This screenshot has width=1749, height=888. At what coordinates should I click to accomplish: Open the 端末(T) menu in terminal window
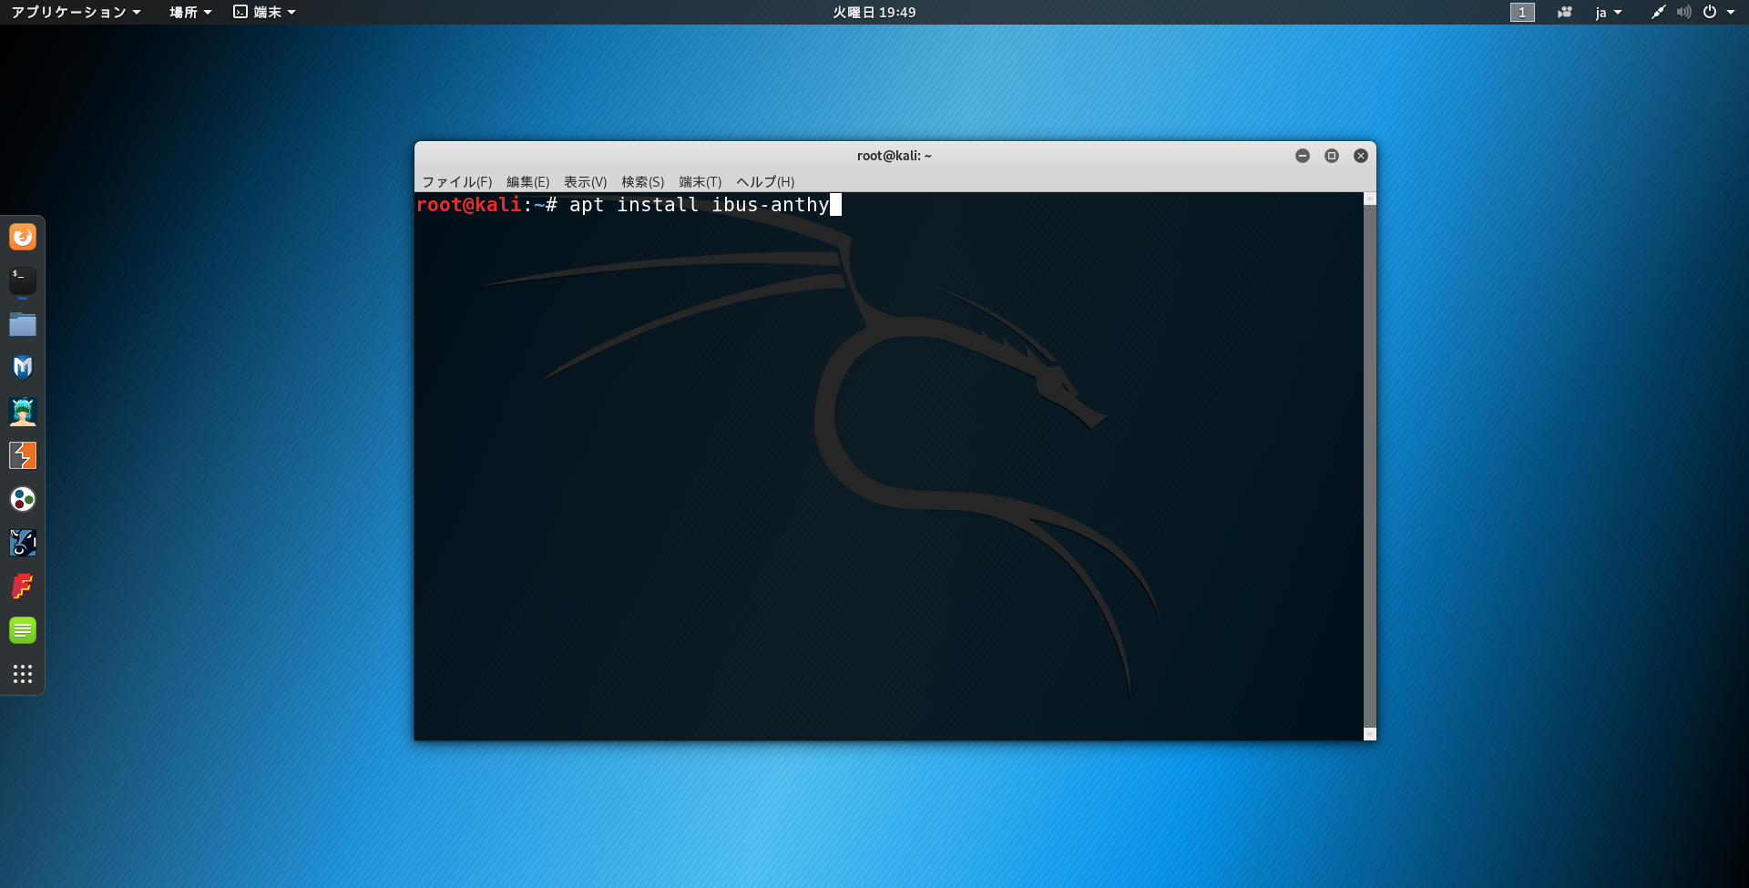click(701, 181)
